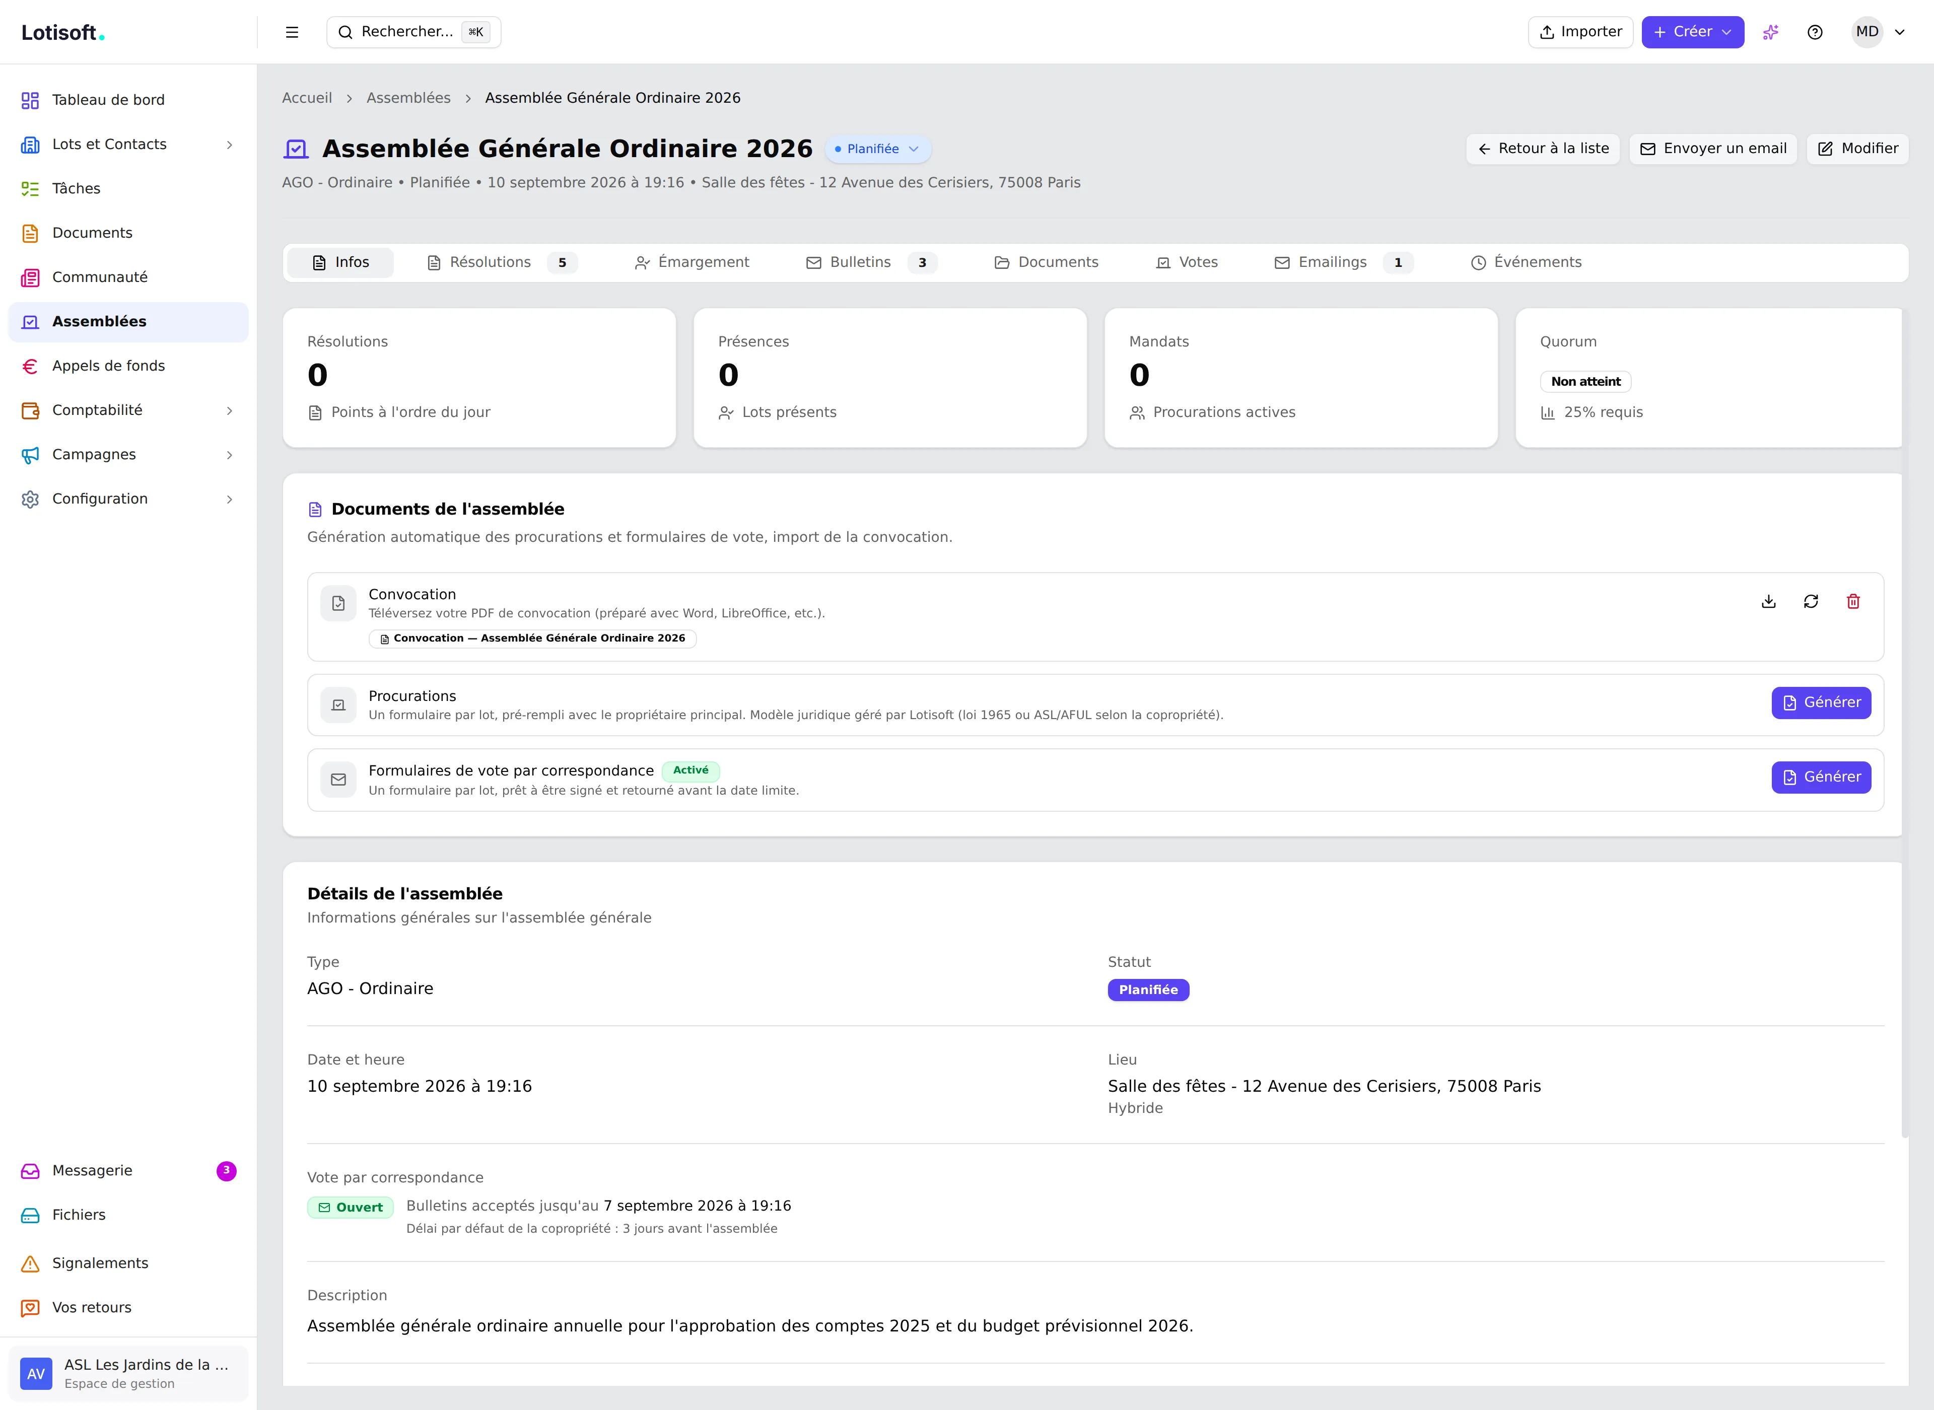1934x1410 pixels.
Task: Switch to the Bulletins tab
Action: 871,263
